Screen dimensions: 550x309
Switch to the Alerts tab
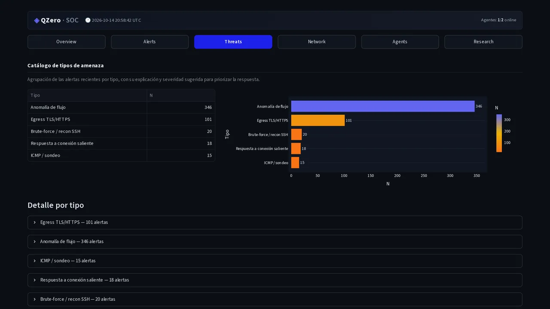(x=150, y=42)
